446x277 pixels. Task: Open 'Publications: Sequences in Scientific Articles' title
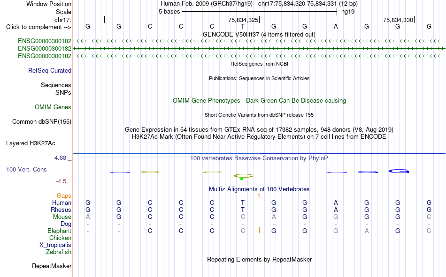point(259,78)
